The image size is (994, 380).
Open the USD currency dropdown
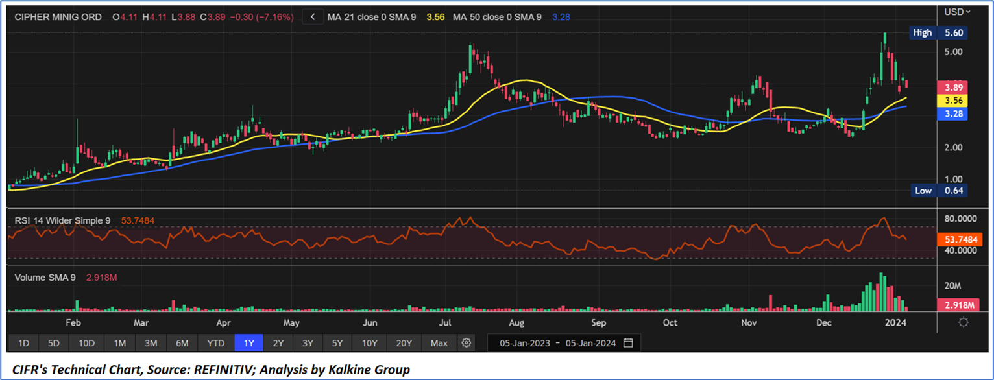[x=957, y=12]
